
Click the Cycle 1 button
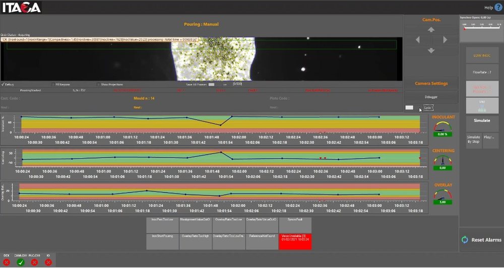pyautogui.click(x=428, y=108)
